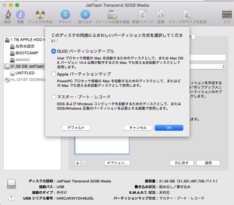Click the partition name input field

(208, 58)
